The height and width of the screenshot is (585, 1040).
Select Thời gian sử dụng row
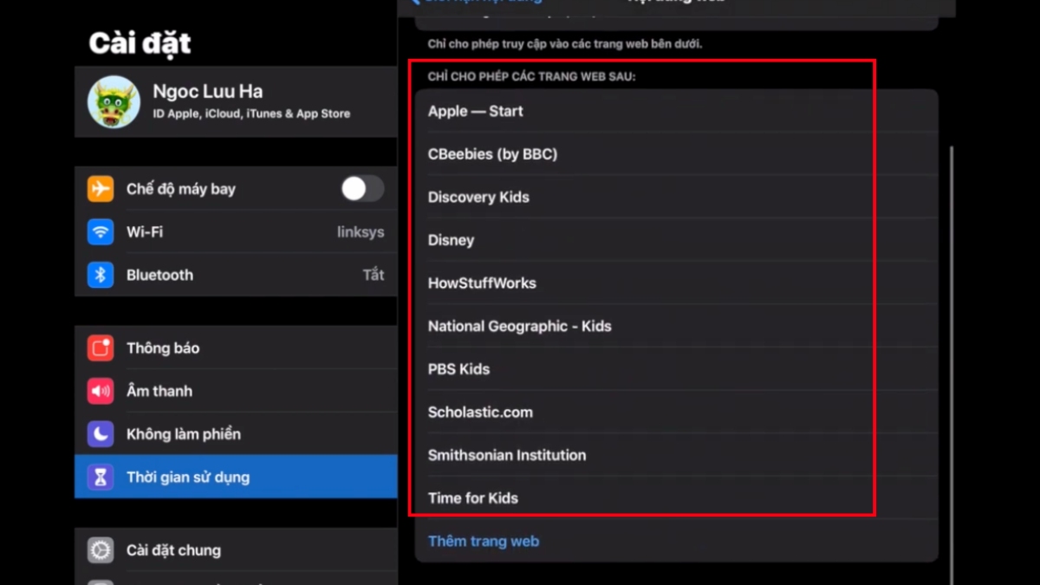236,477
